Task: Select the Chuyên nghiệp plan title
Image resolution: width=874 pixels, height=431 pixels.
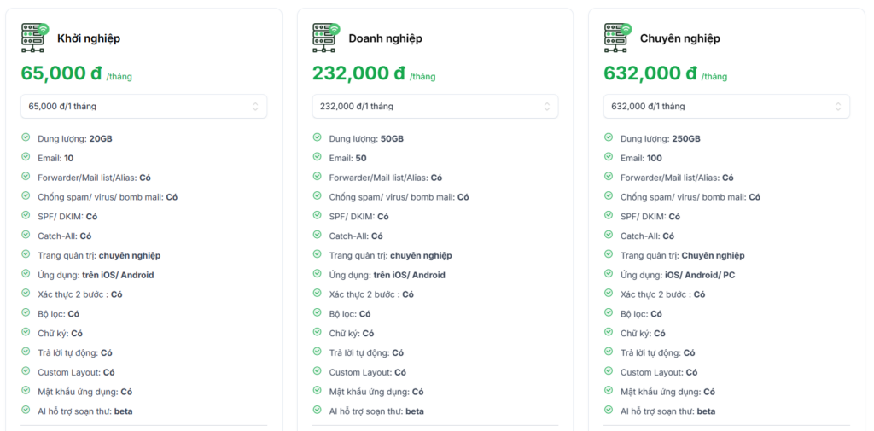Action: [679, 38]
